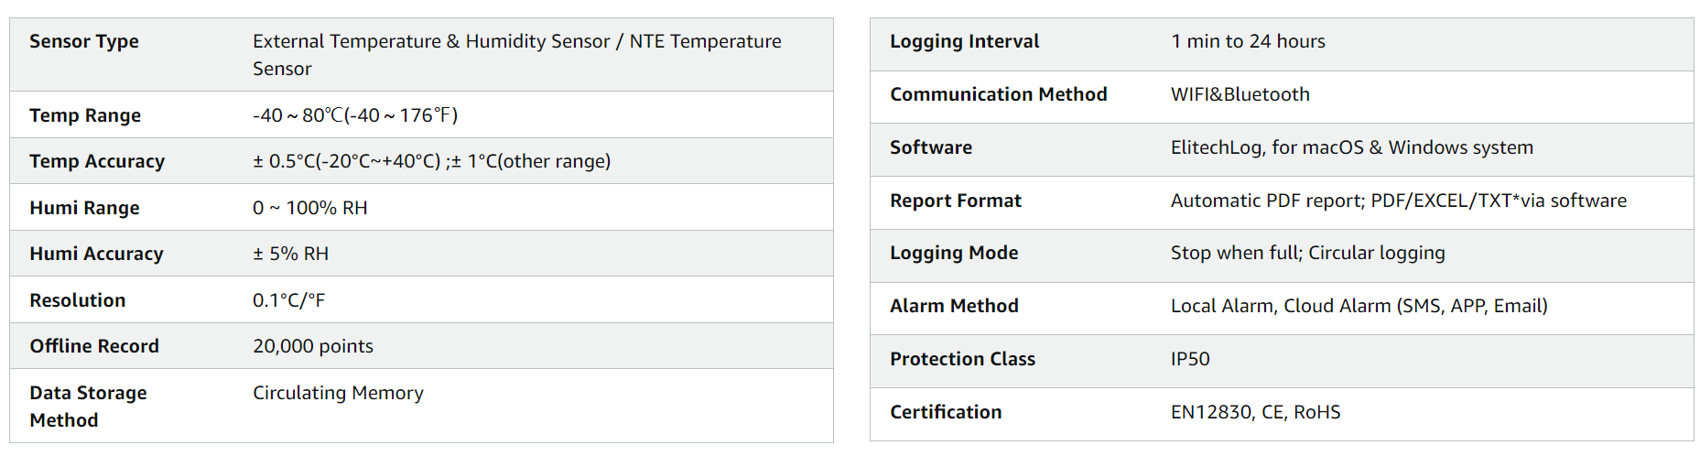
Task: Click the Circulating Memory value
Action: click(338, 393)
